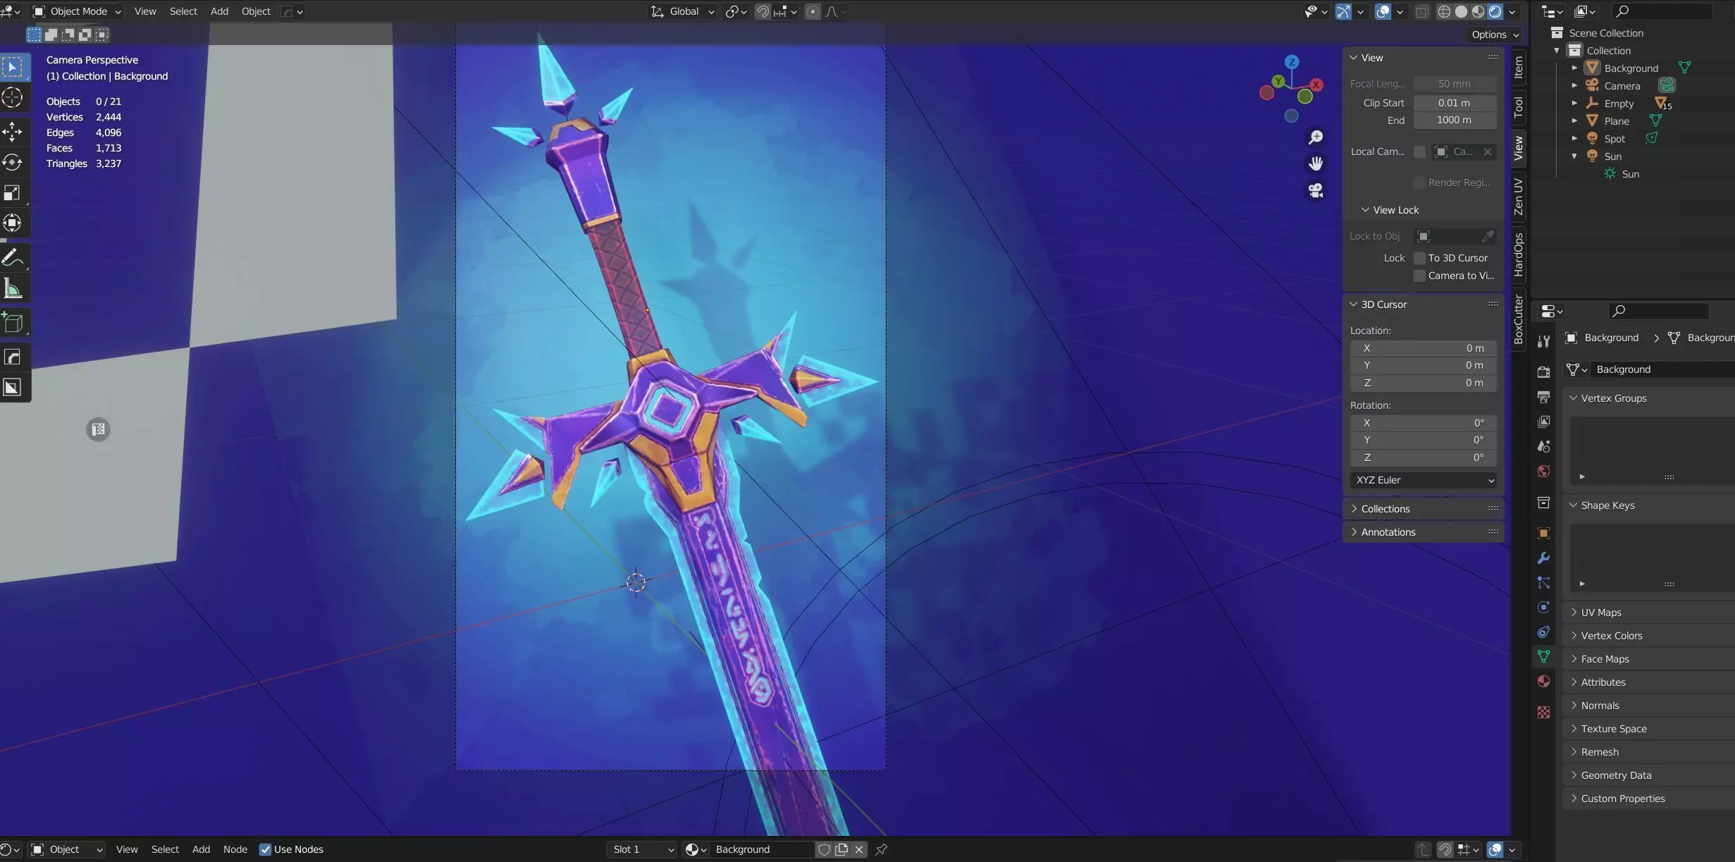Viewport: 1735px width, 862px height.
Task: Toggle the Use Nodes checkbox
Action: point(266,849)
